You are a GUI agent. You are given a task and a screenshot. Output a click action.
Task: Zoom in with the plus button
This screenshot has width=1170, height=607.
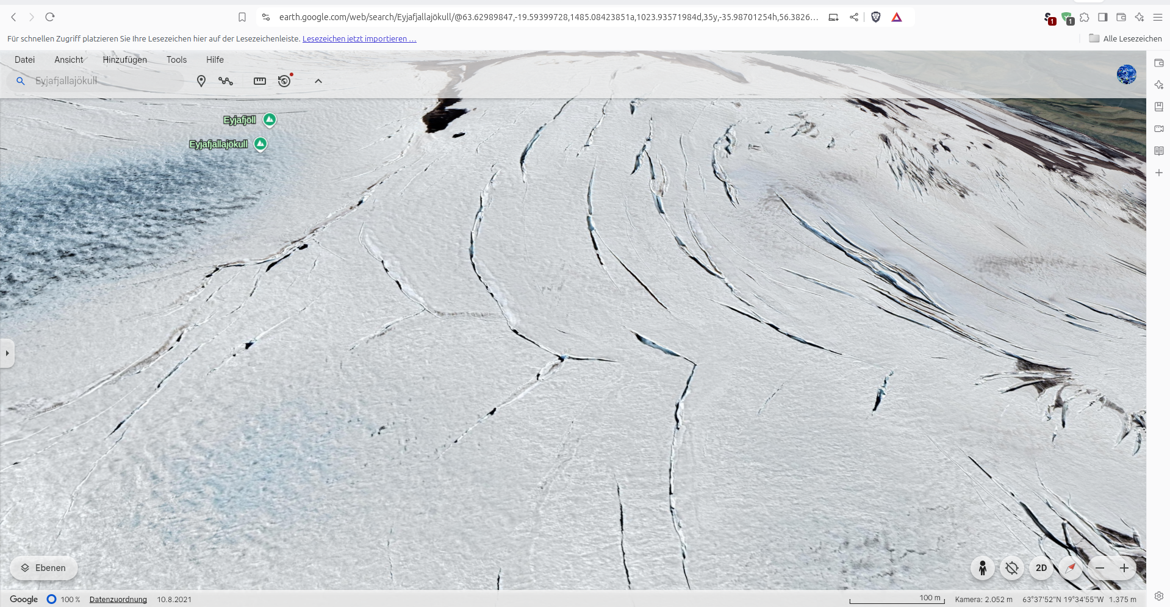coord(1124,568)
